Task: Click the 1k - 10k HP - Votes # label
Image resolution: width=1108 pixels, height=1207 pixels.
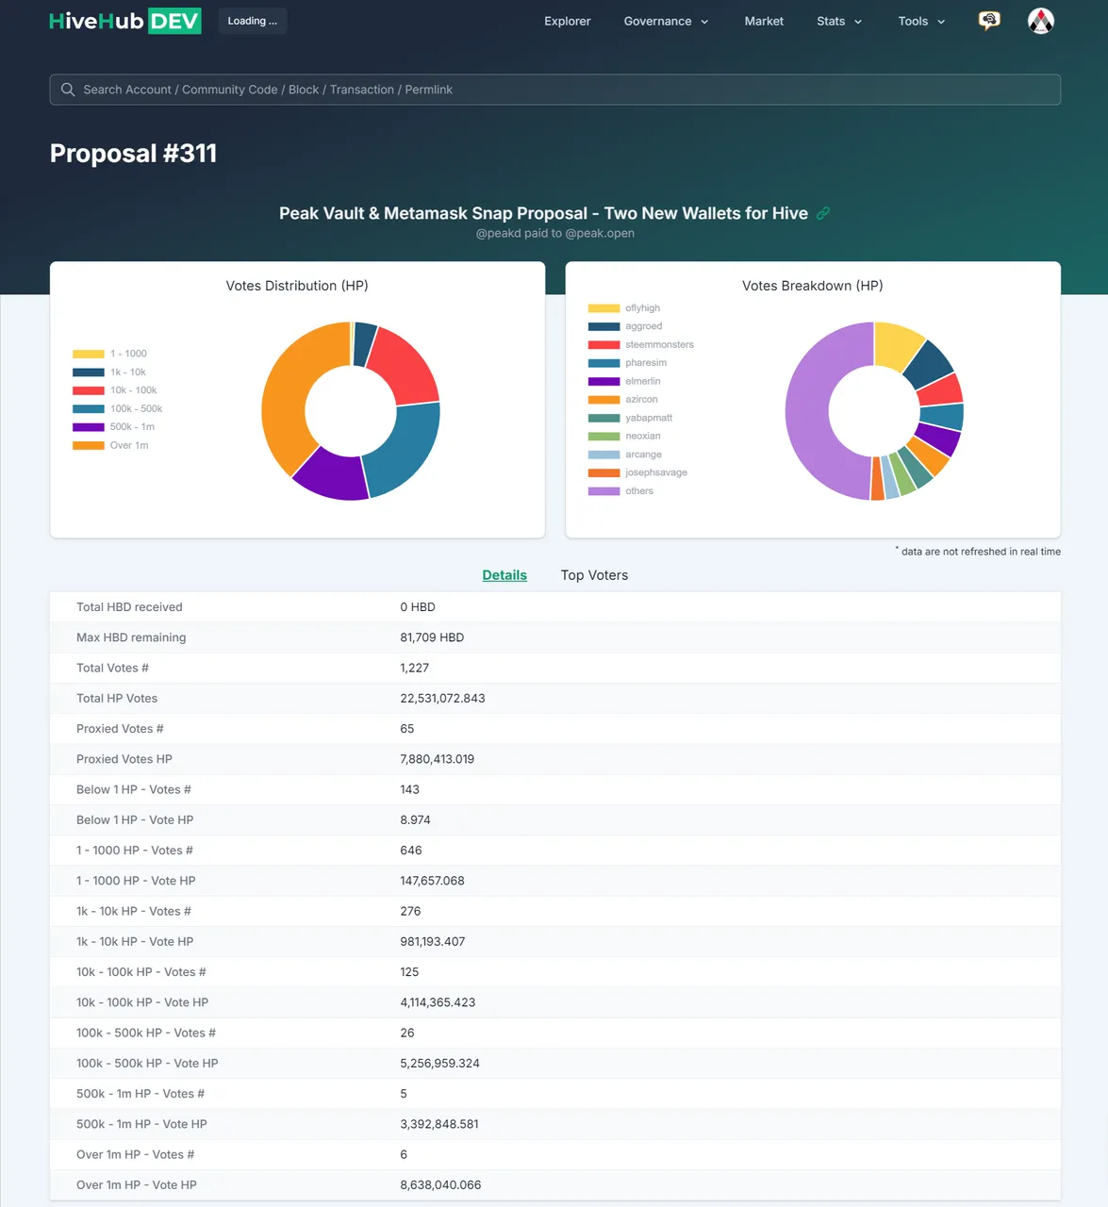Action: click(x=134, y=912)
